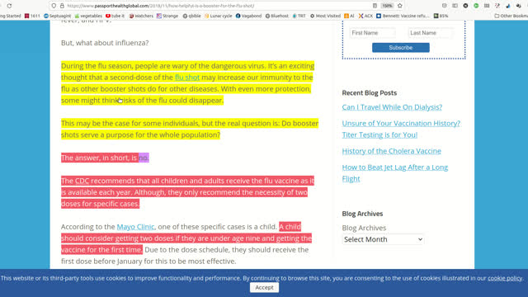This screenshot has width=528, height=297.
Task: Open the cookie policy link
Action: 505,278
